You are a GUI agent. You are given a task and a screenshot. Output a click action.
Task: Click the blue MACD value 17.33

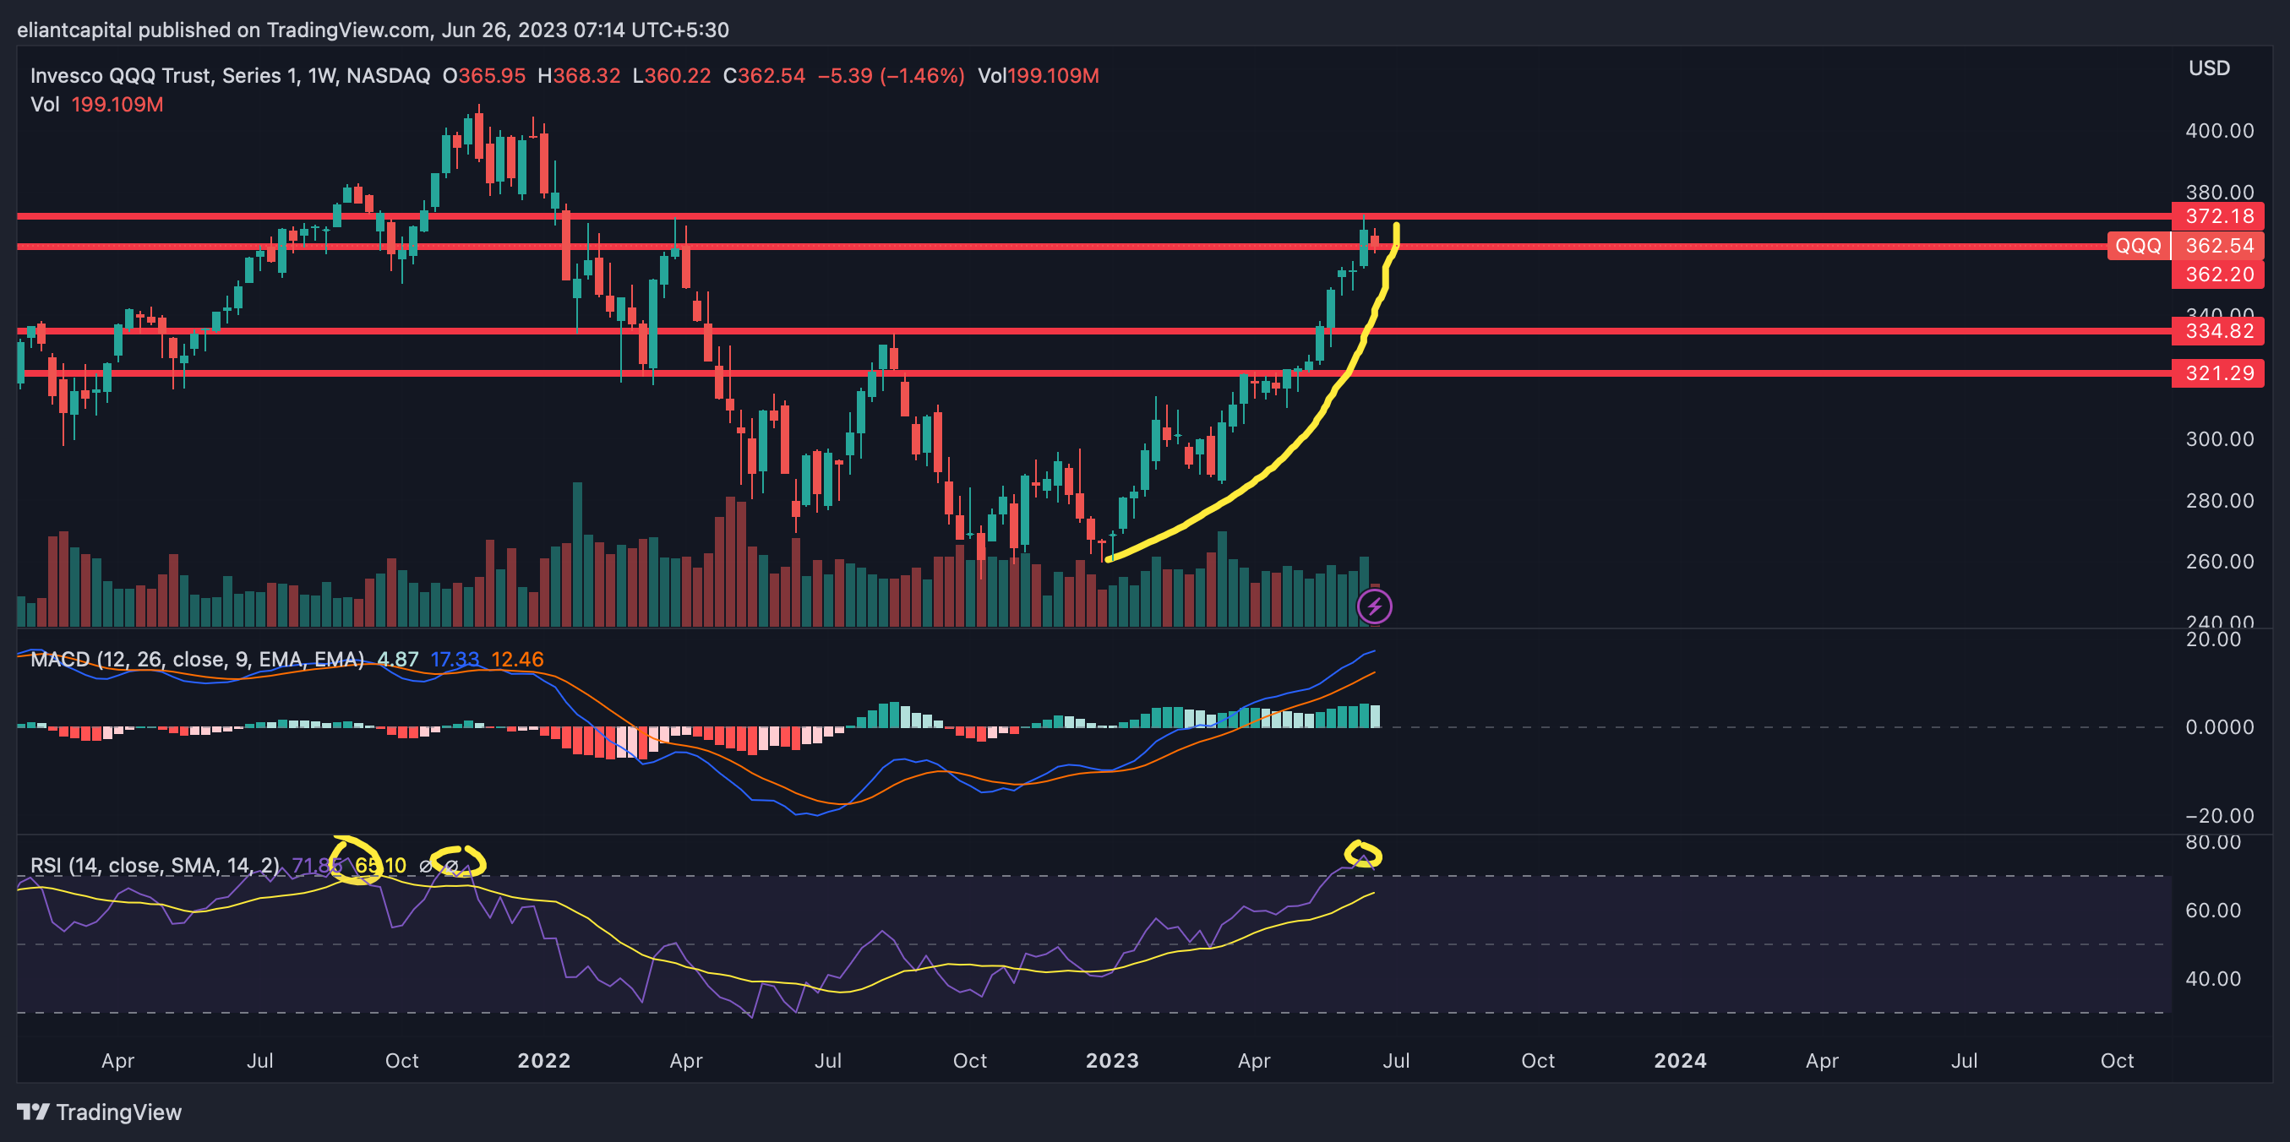coord(455,660)
